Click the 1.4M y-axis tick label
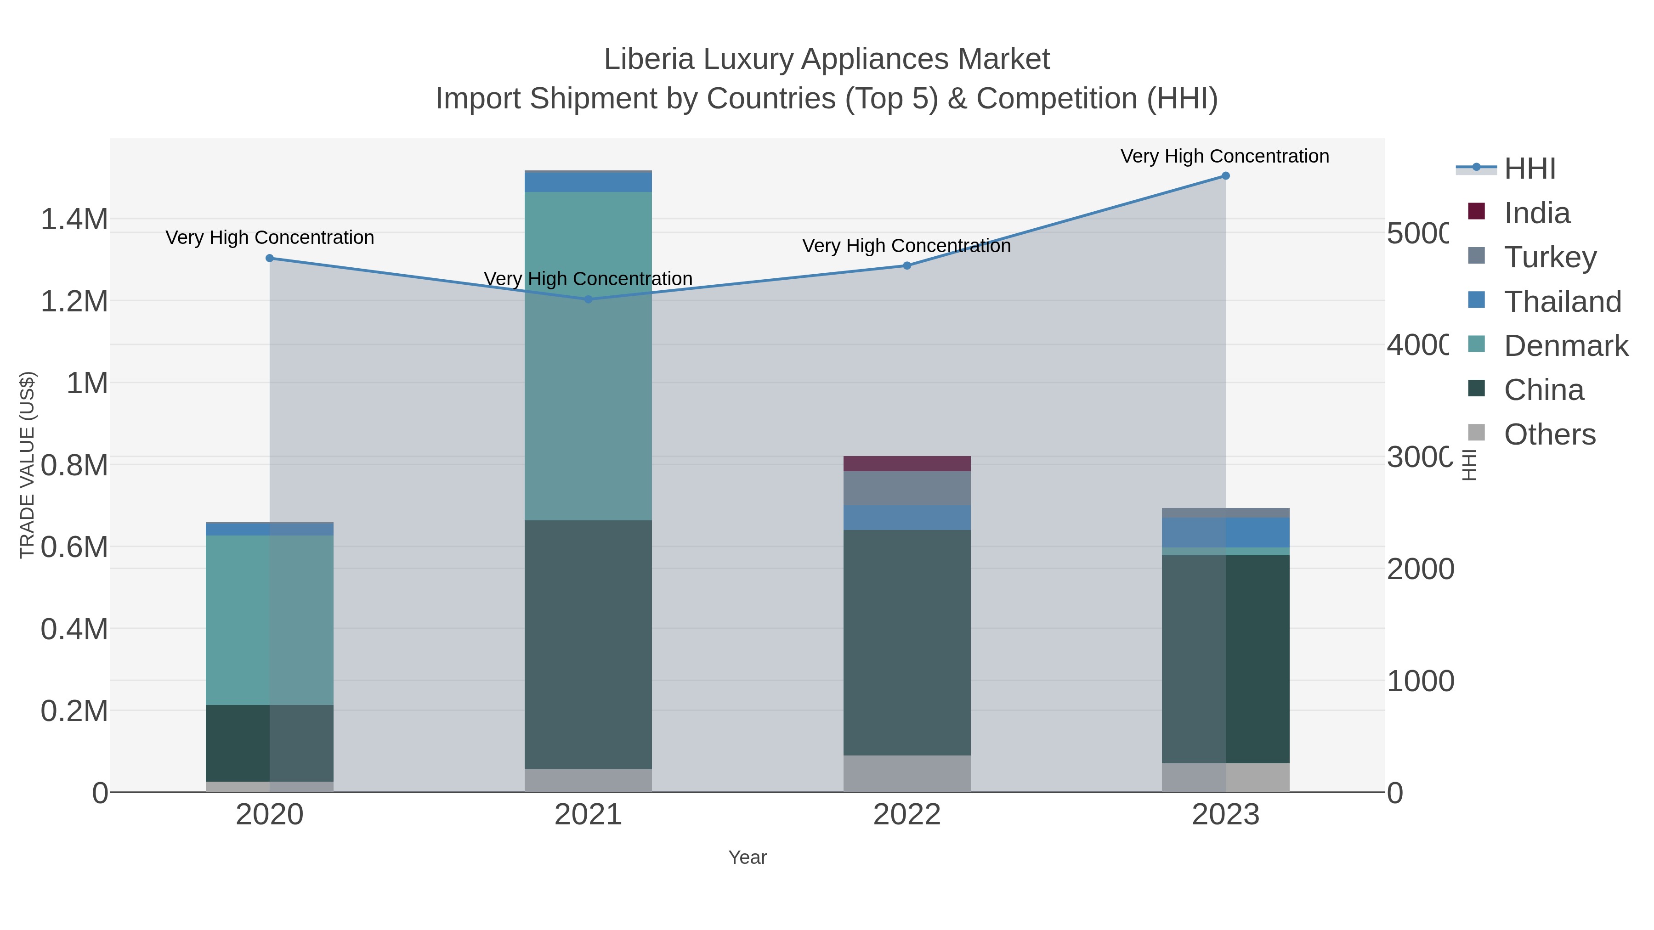 (x=74, y=220)
